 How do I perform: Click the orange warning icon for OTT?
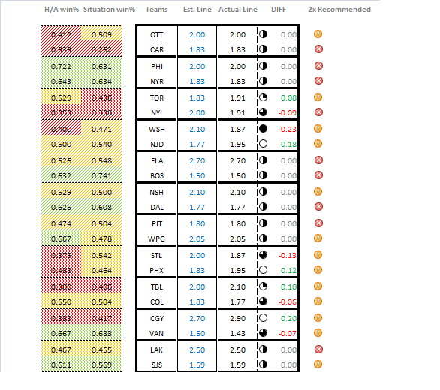tap(318, 34)
